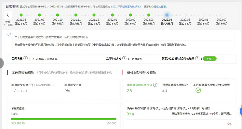Open the 2021年天猫商家考核标准 rules link
Screen dimensions: 242x129
(x=126, y=6)
